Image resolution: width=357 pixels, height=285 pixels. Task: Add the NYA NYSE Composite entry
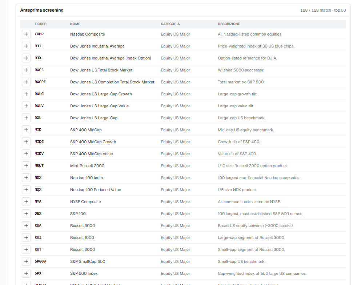coord(26,202)
